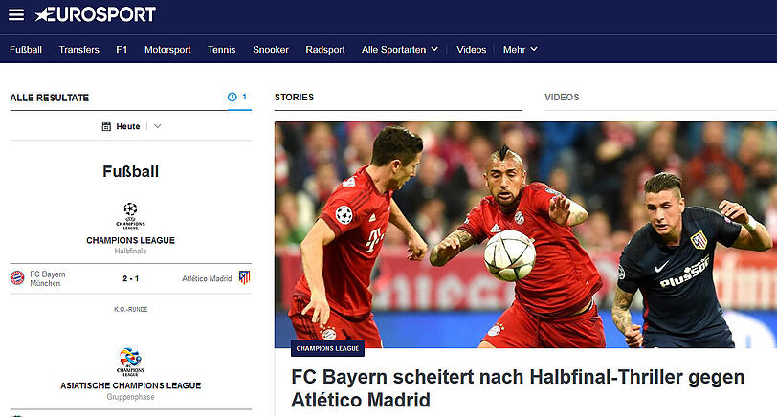This screenshot has height=417, width=777.
Task: Click the Halbfinale label
Action: click(131, 252)
